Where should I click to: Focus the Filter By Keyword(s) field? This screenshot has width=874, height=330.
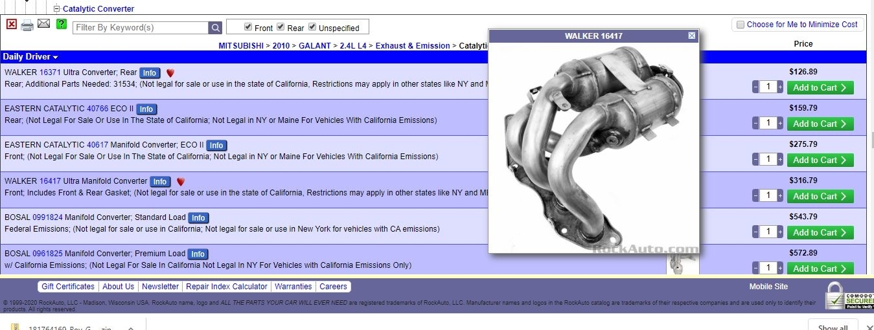tap(141, 28)
